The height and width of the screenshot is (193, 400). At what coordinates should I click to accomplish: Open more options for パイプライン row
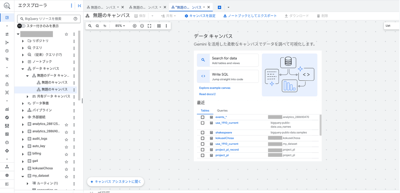coord(74,110)
